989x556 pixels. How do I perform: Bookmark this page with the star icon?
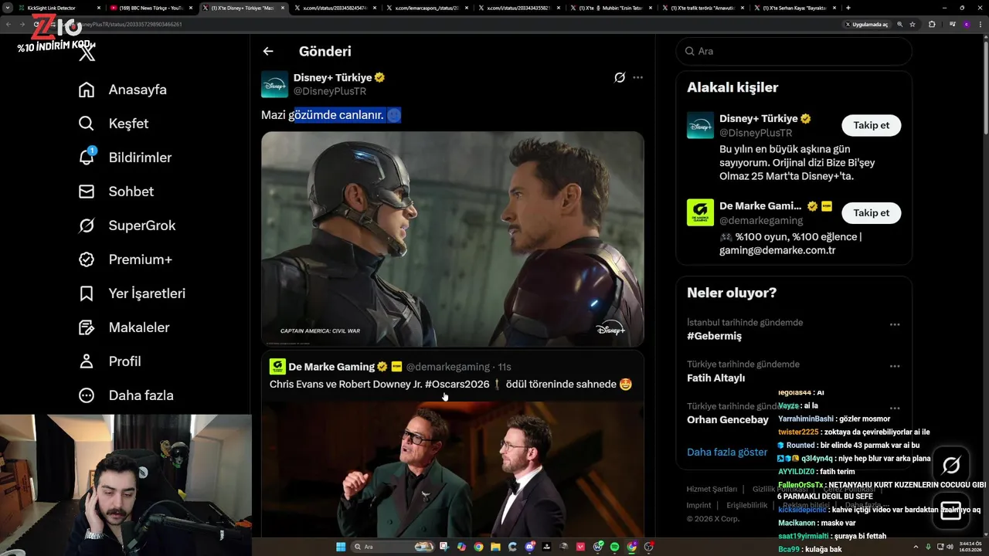[x=913, y=24]
